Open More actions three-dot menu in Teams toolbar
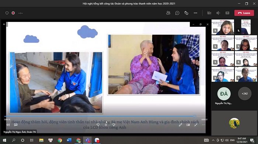Screen dimensions: 258x144 (195, 13)
